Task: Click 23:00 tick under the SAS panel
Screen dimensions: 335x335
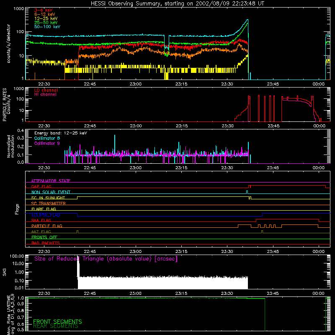Action: [x=135, y=294]
